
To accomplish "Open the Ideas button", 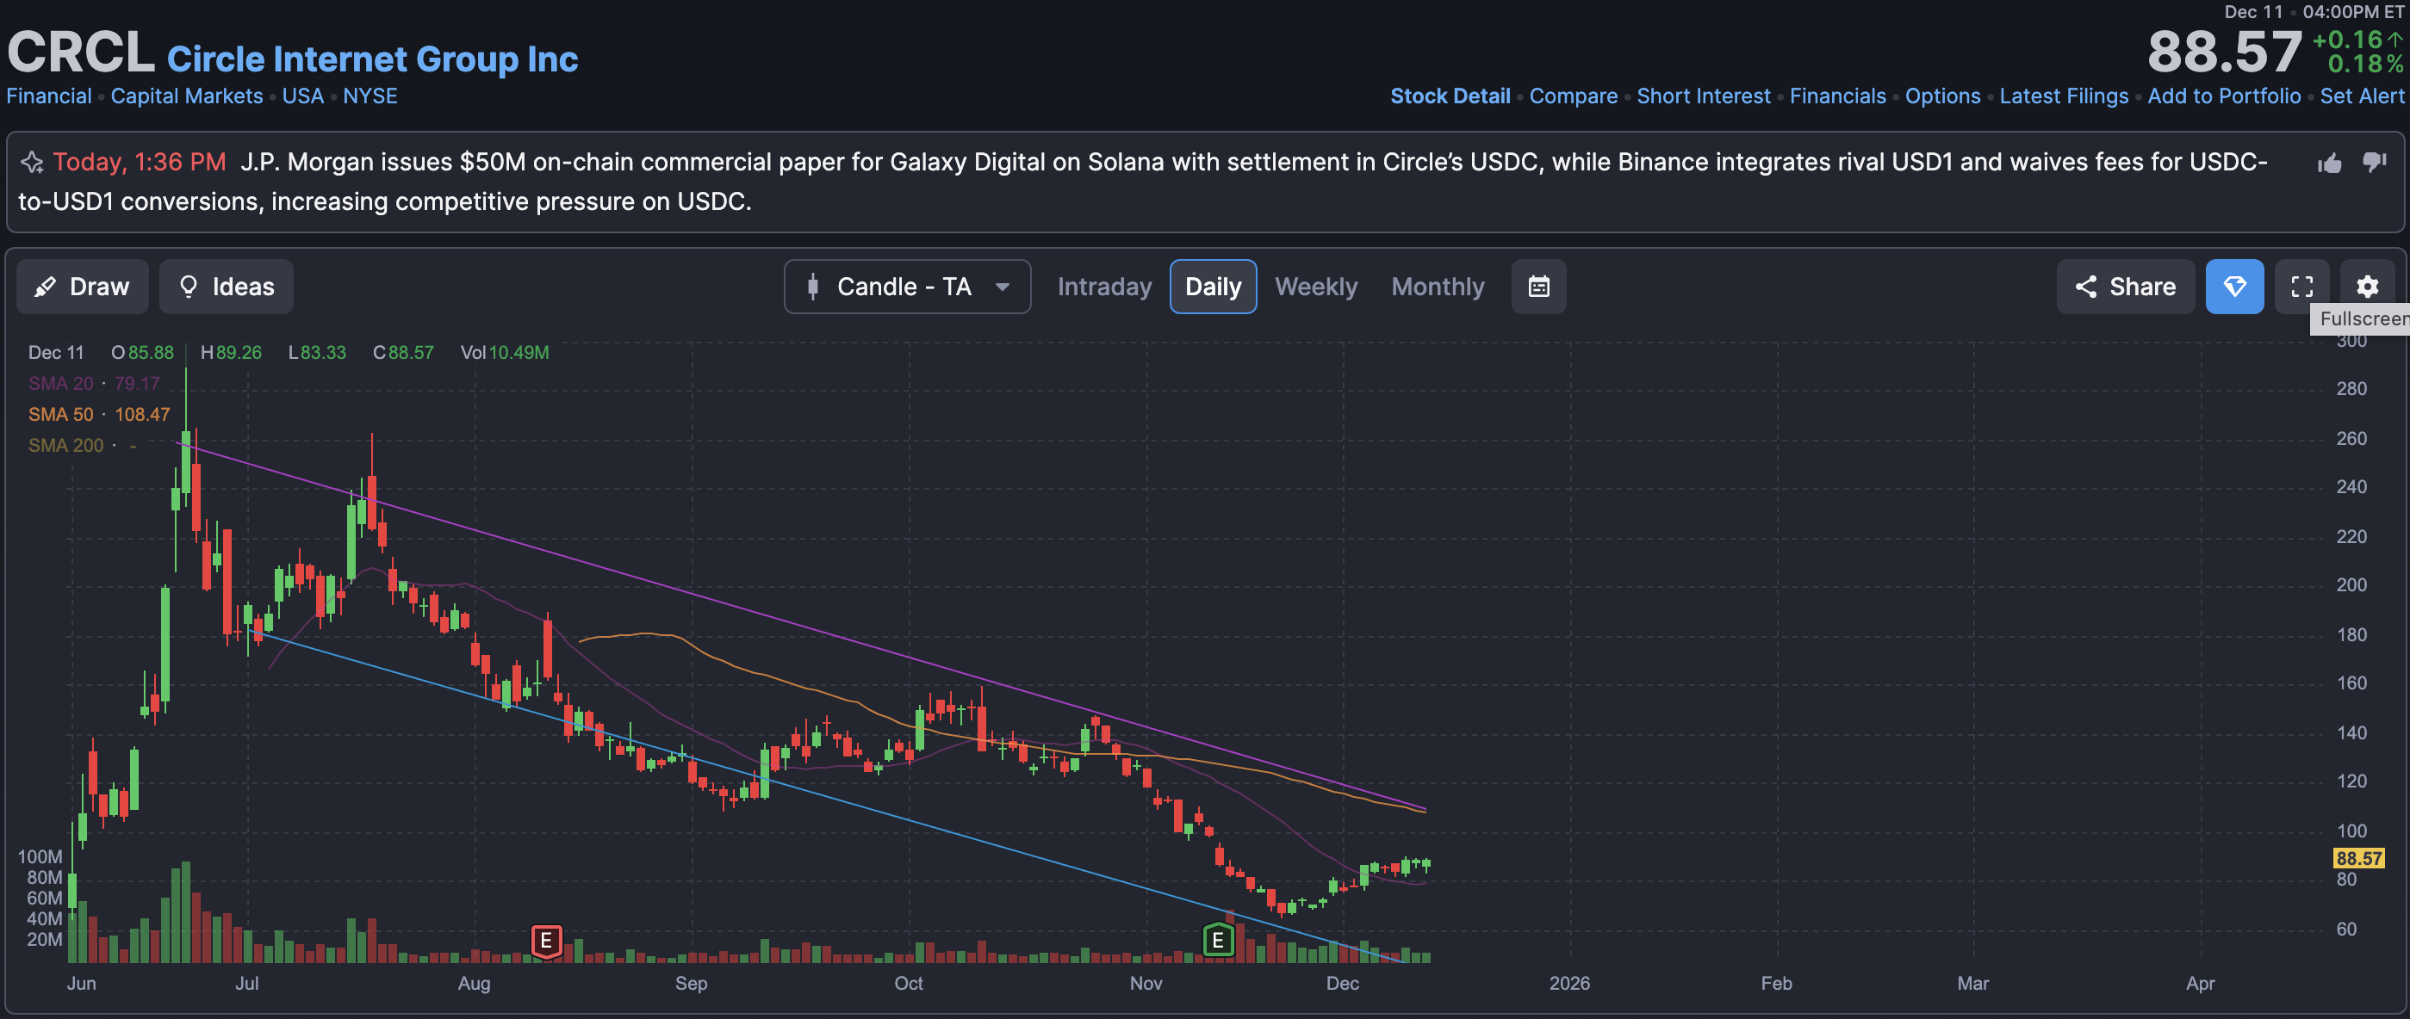I will [227, 287].
